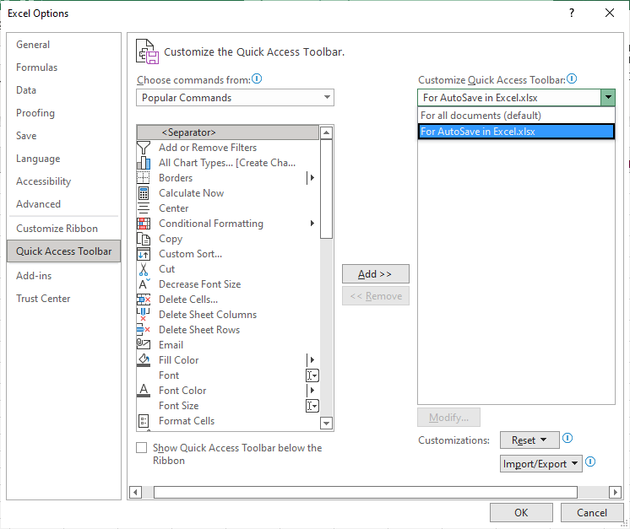Click the OK button
This screenshot has height=529, width=630.
click(521, 513)
